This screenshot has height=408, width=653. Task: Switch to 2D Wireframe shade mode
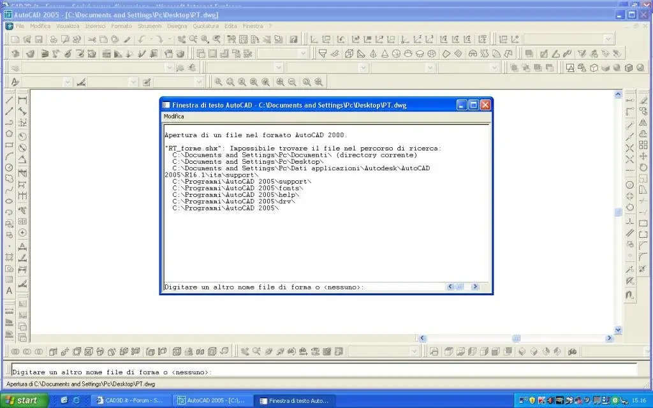click(x=570, y=68)
